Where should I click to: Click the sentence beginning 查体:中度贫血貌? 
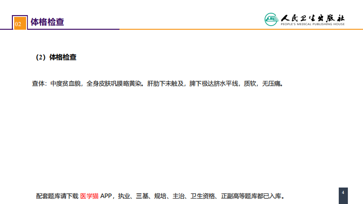point(157,84)
